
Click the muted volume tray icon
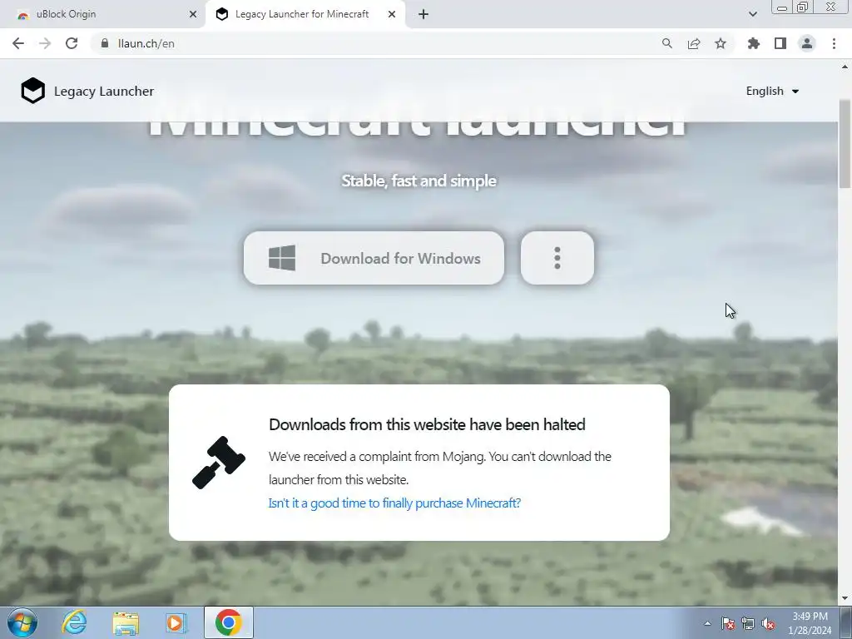click(x=768, y=623)
